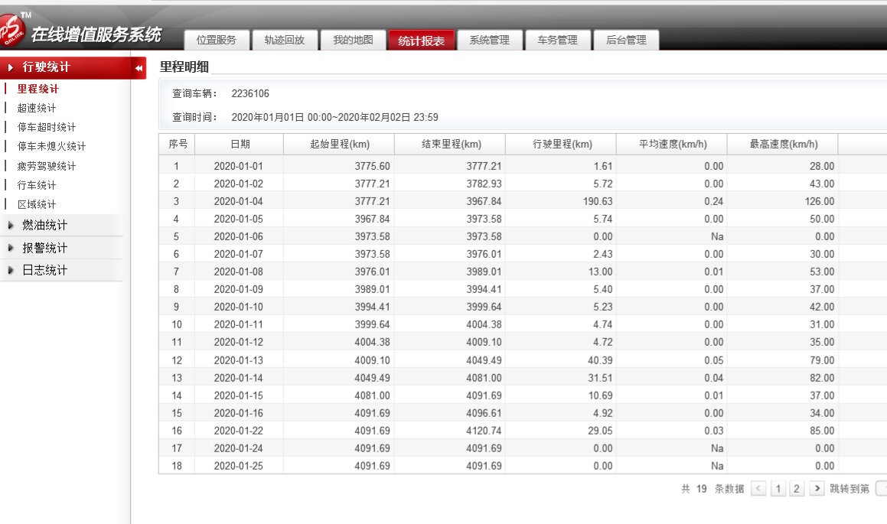This screenshot has width=887, height=524.
Task: Expand the 日志统计 section
Action: click(x=44, y=270)
